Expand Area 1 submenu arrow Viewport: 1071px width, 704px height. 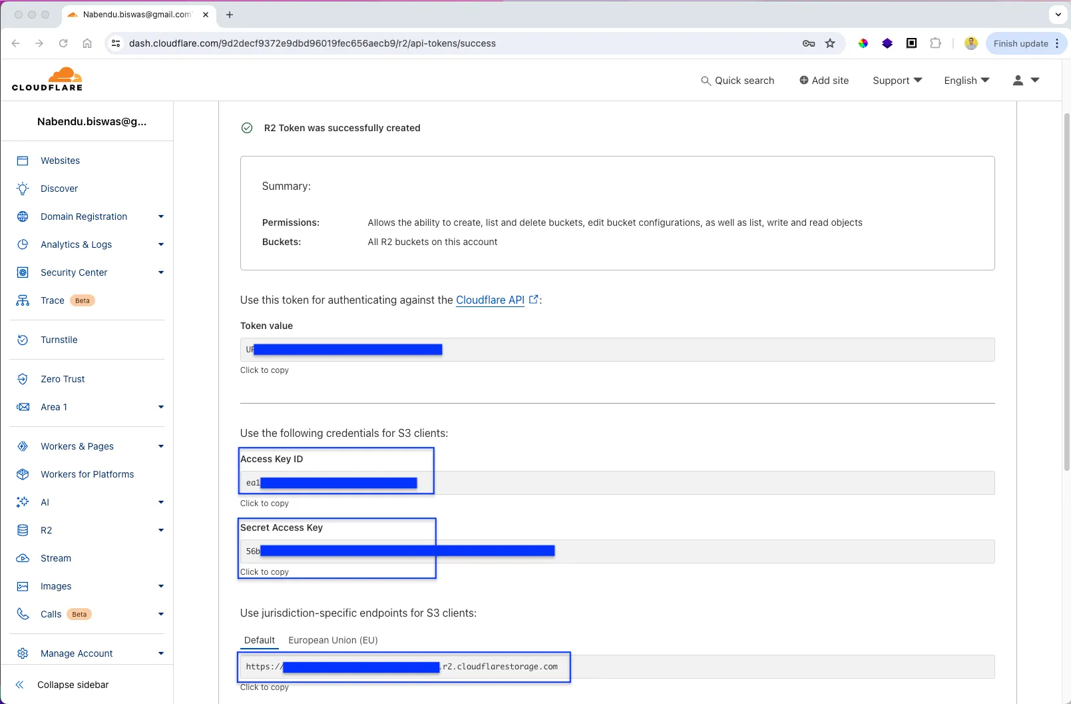pyautogui.click(x=160, y=407)
